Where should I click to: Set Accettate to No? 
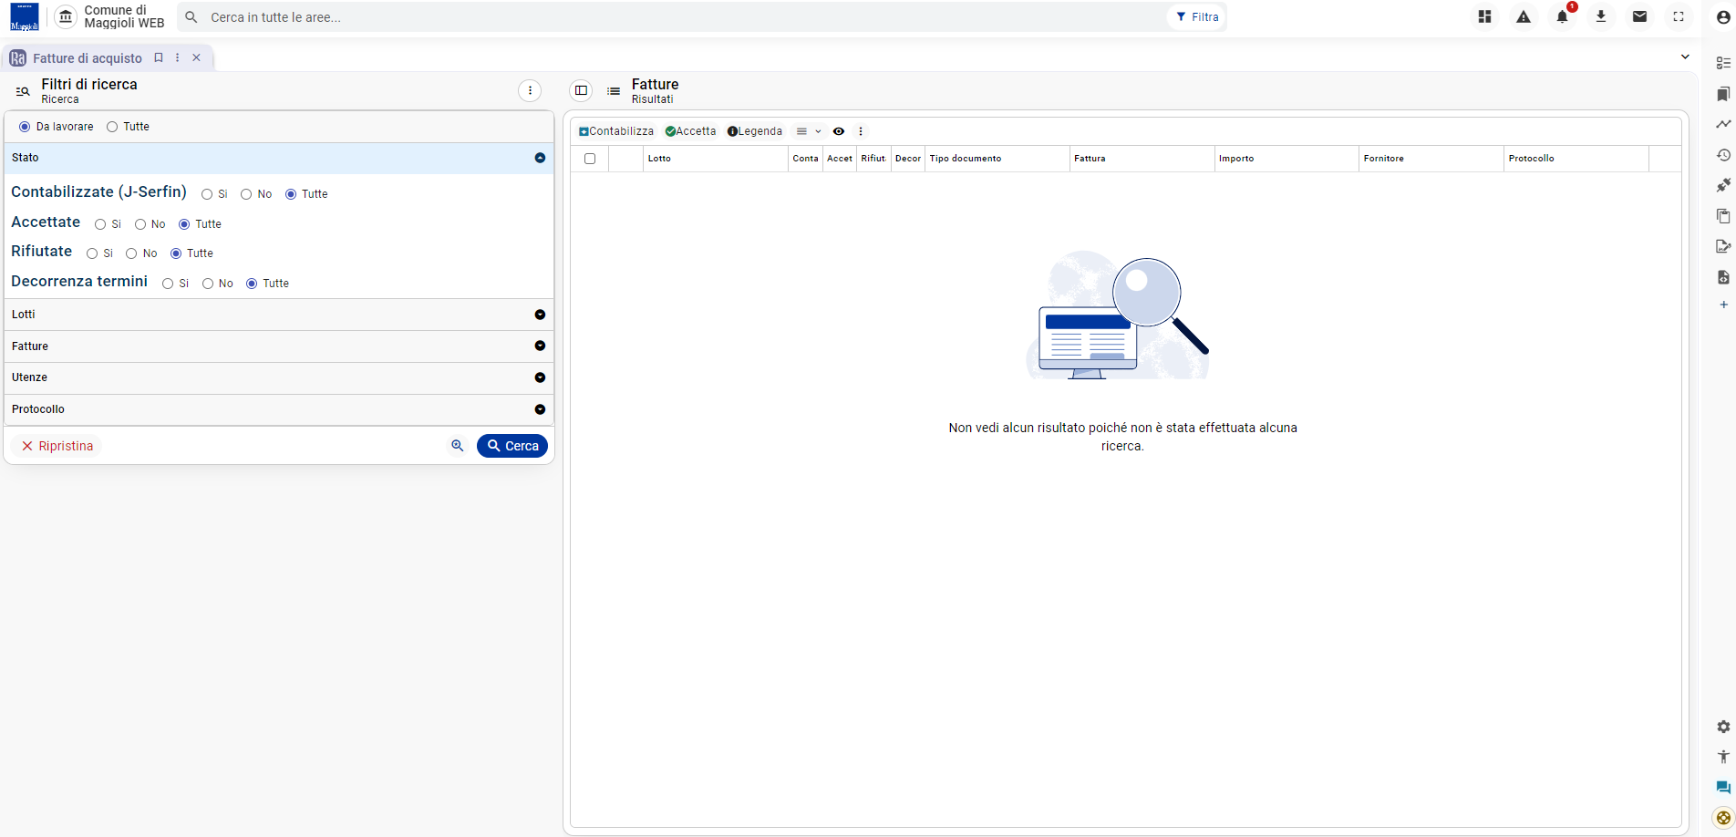click(140, 224)
